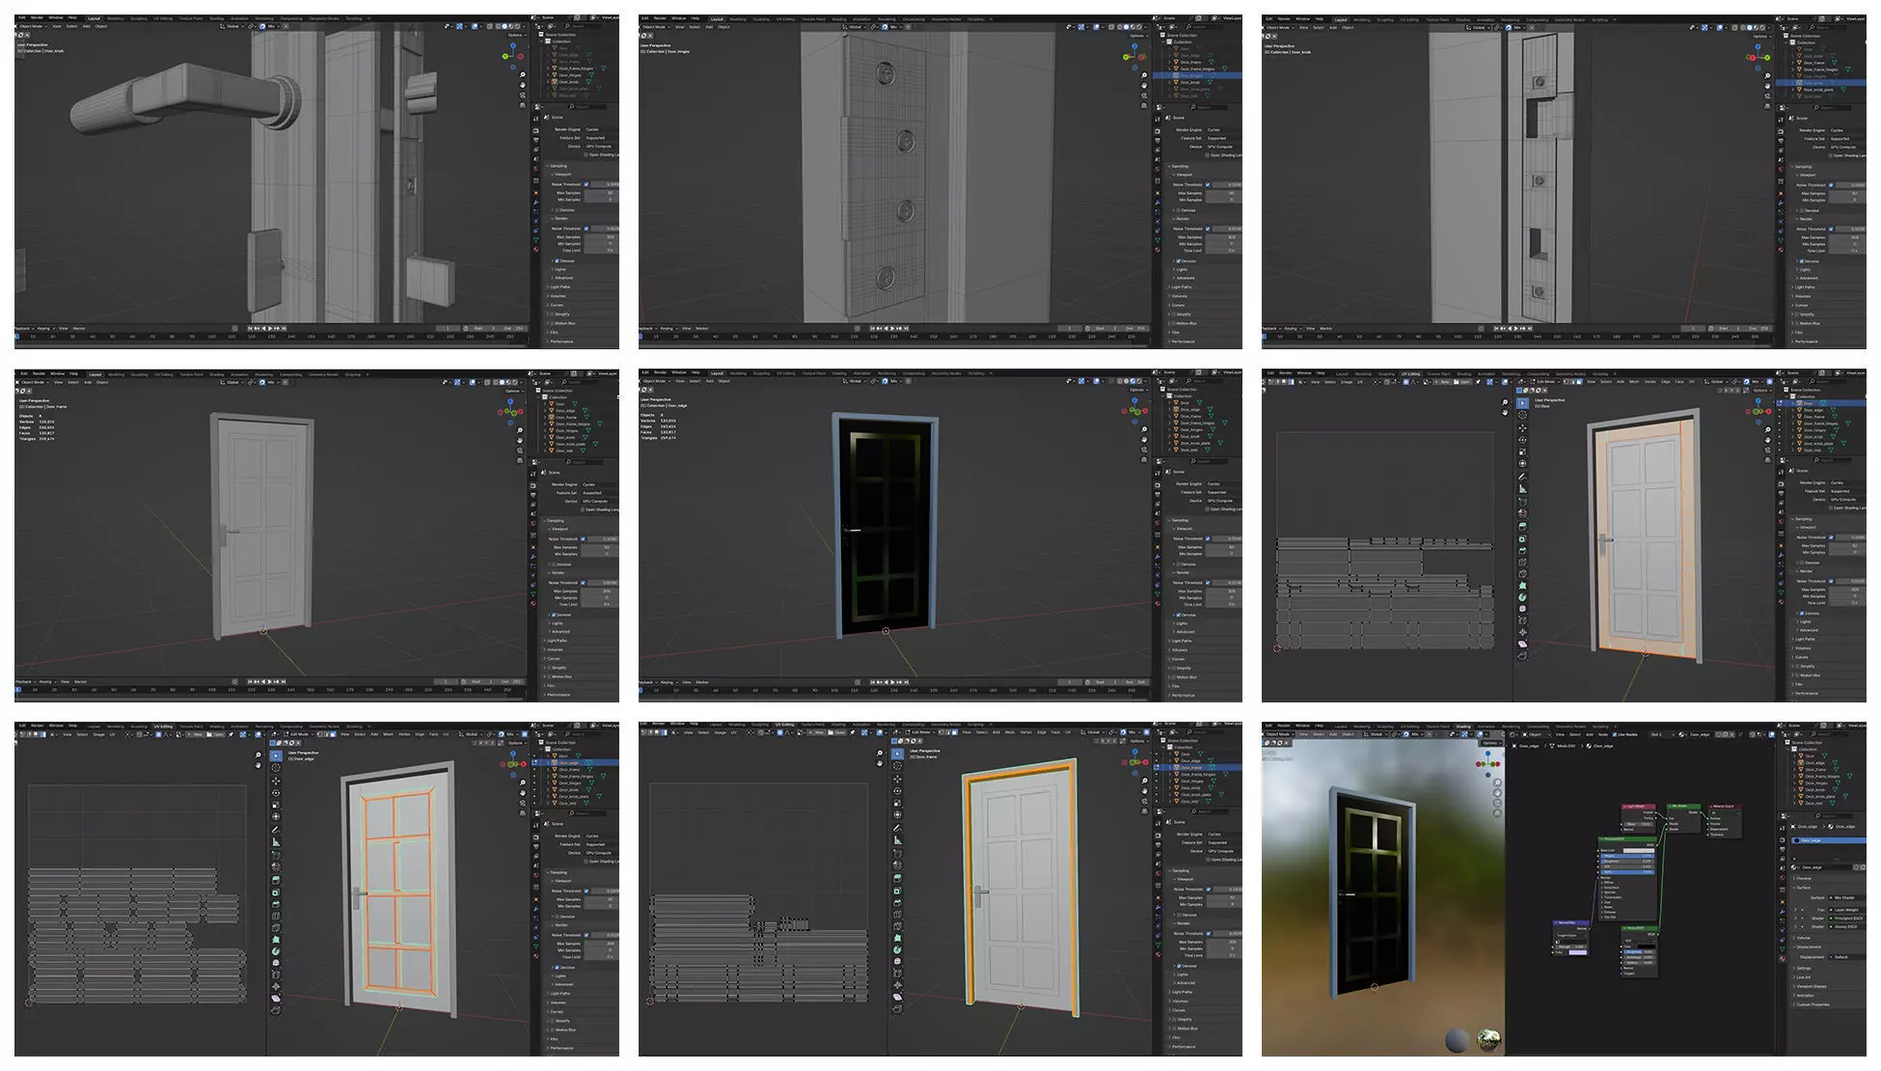
Task: Expand Viewport Display panel in Shading screenshot
Action: tap(1813, 986)
